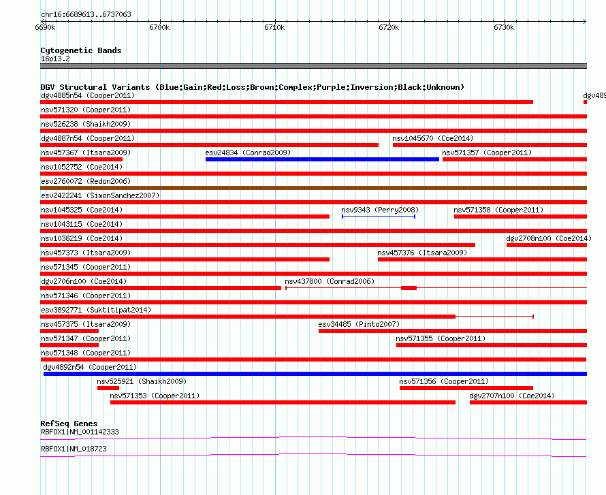
Task: Open nsv1045670 (Coe2014) variant label
Action: (x=433, y=138)
